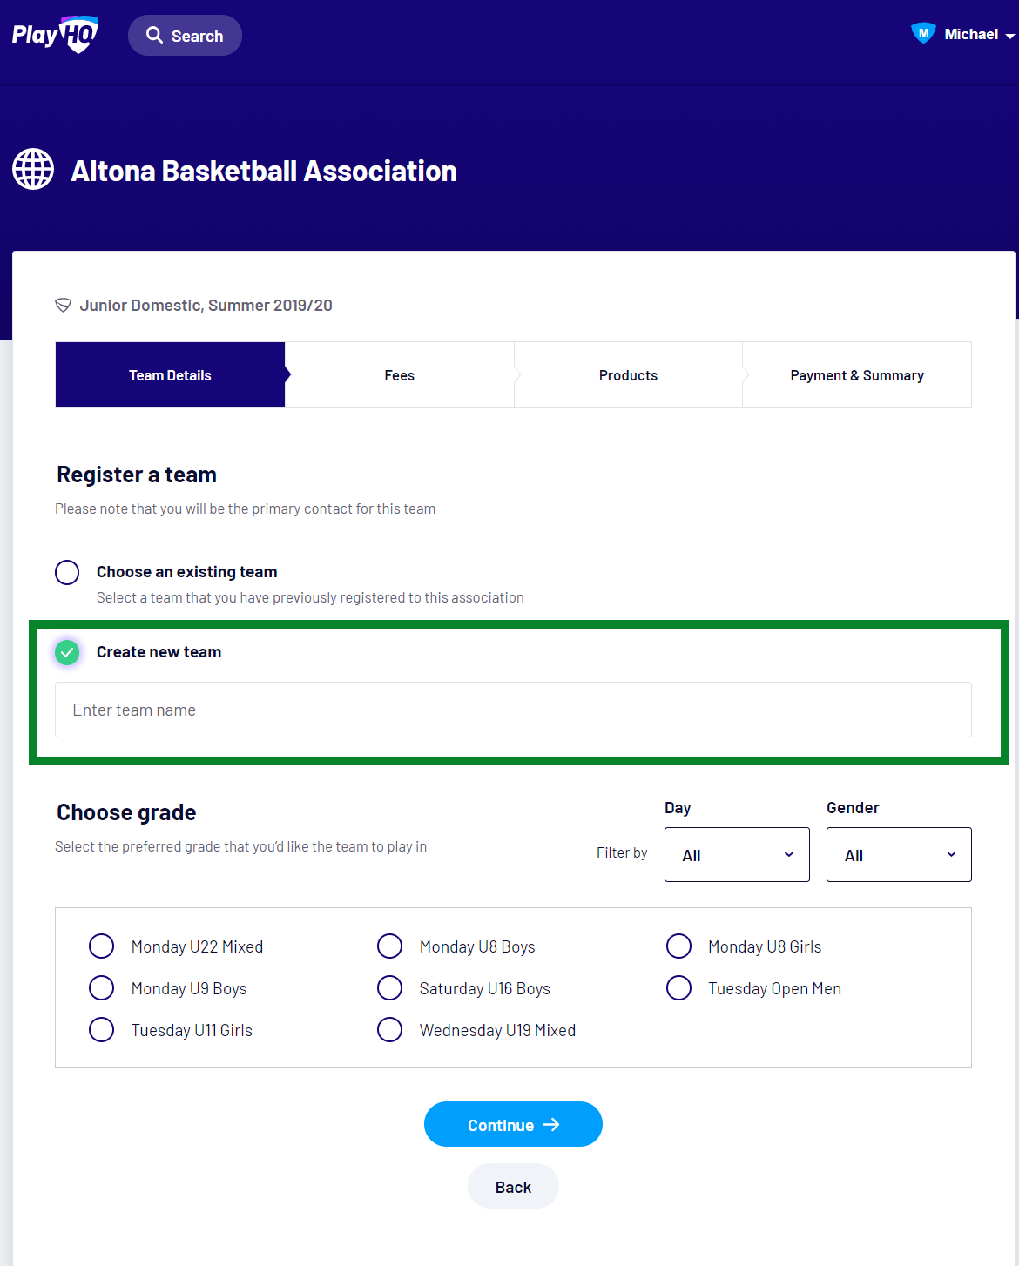Click the shield icon beside Junior Domestic
Viewport: 1019px width, 1266px height.
63,305
